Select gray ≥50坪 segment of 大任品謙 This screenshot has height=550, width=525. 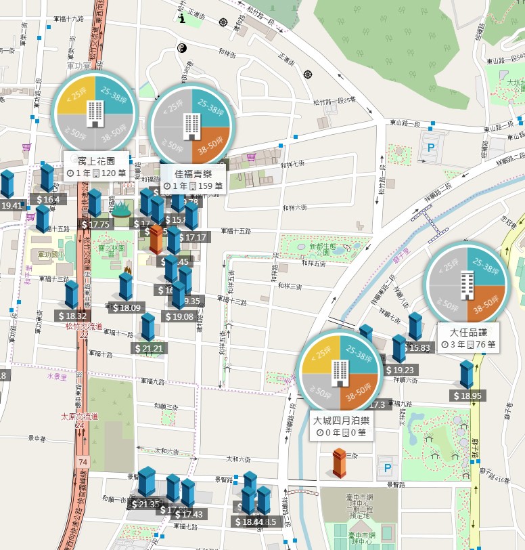pyautogui.click(x=448, y=304)
